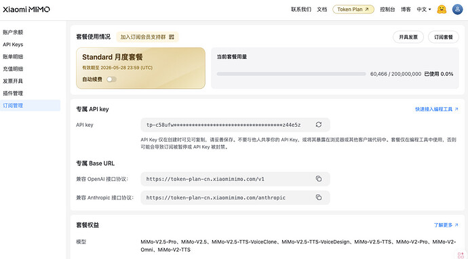Viewport: 468px width, 259px height.
Task: Click the Standard 月度套餐 card
Action: (x=140, y=68)
